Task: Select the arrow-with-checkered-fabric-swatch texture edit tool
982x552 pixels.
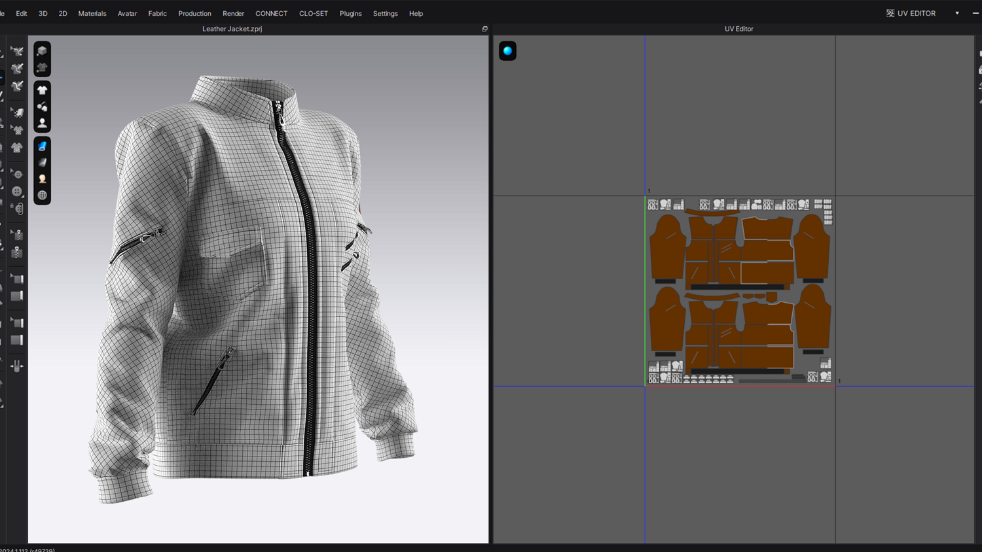Action: 17,112
